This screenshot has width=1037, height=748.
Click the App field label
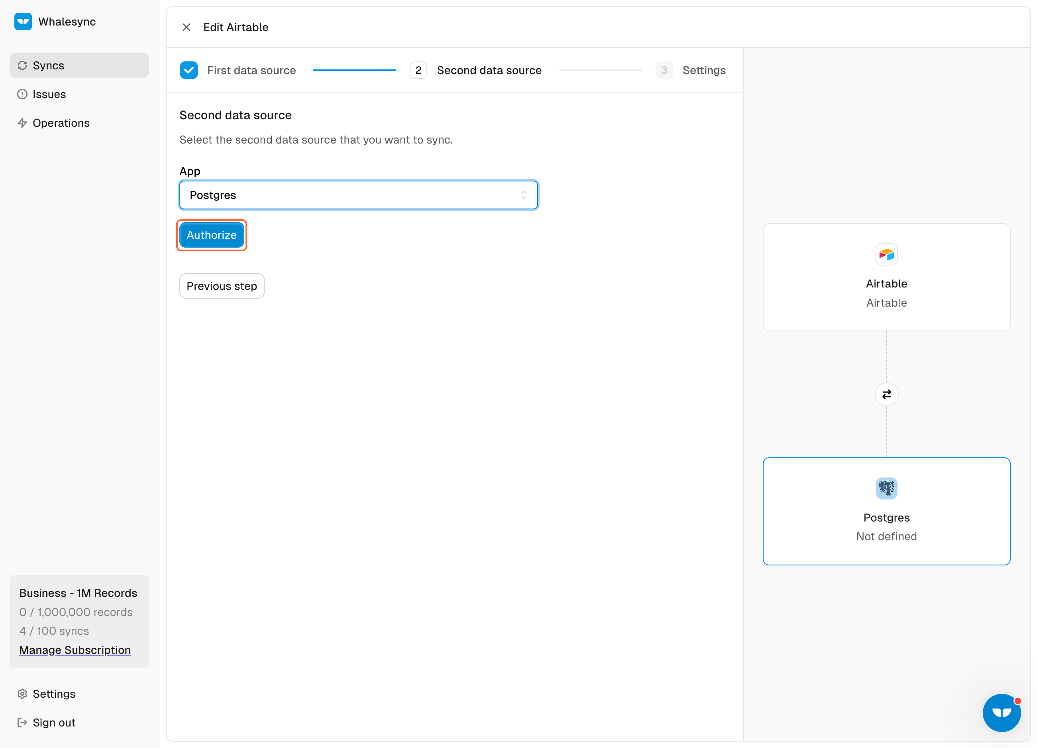[190, 171]
